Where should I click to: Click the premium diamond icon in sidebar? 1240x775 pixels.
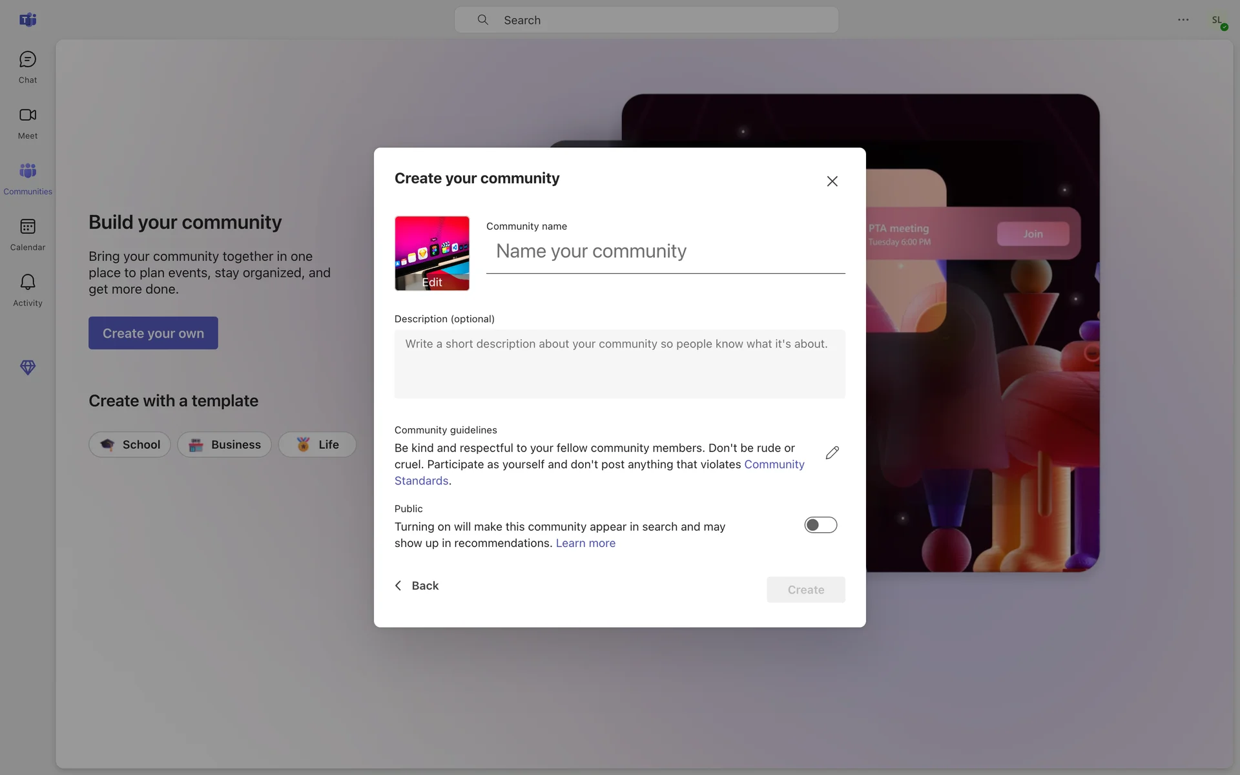pos(28,367)
